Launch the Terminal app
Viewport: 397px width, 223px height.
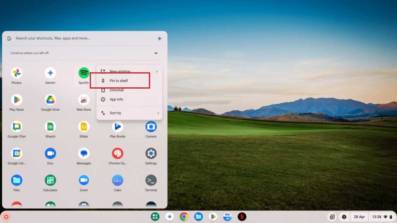(x=150, y=181)
